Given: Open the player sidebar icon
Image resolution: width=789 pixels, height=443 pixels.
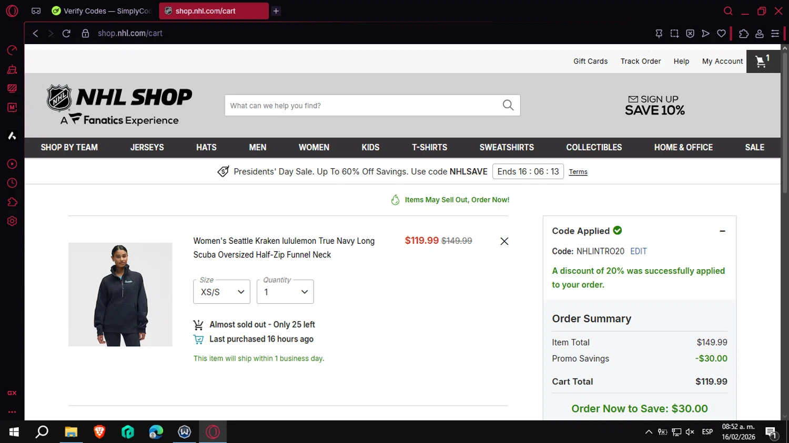Looking at the screenshot, I should click(x=12, y=164).
